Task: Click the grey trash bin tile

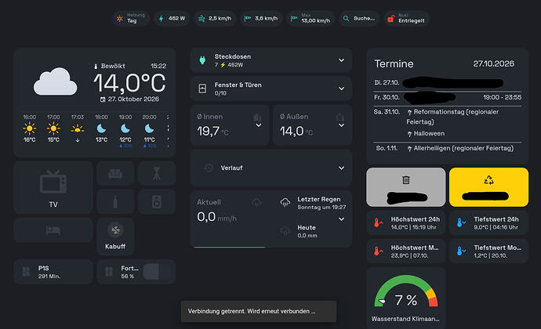Action: (406, 187)
